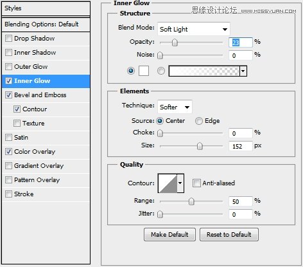Choose Center as glow source
The image size is (303, 267).
[160, 121]
